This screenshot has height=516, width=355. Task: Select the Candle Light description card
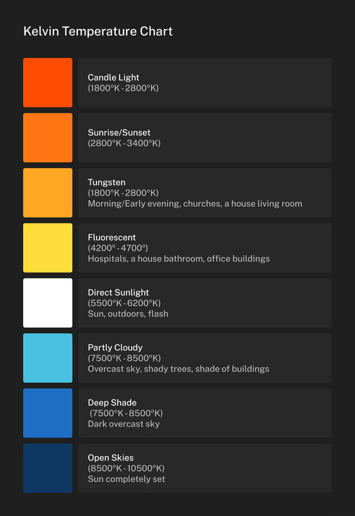pos(205,82)
